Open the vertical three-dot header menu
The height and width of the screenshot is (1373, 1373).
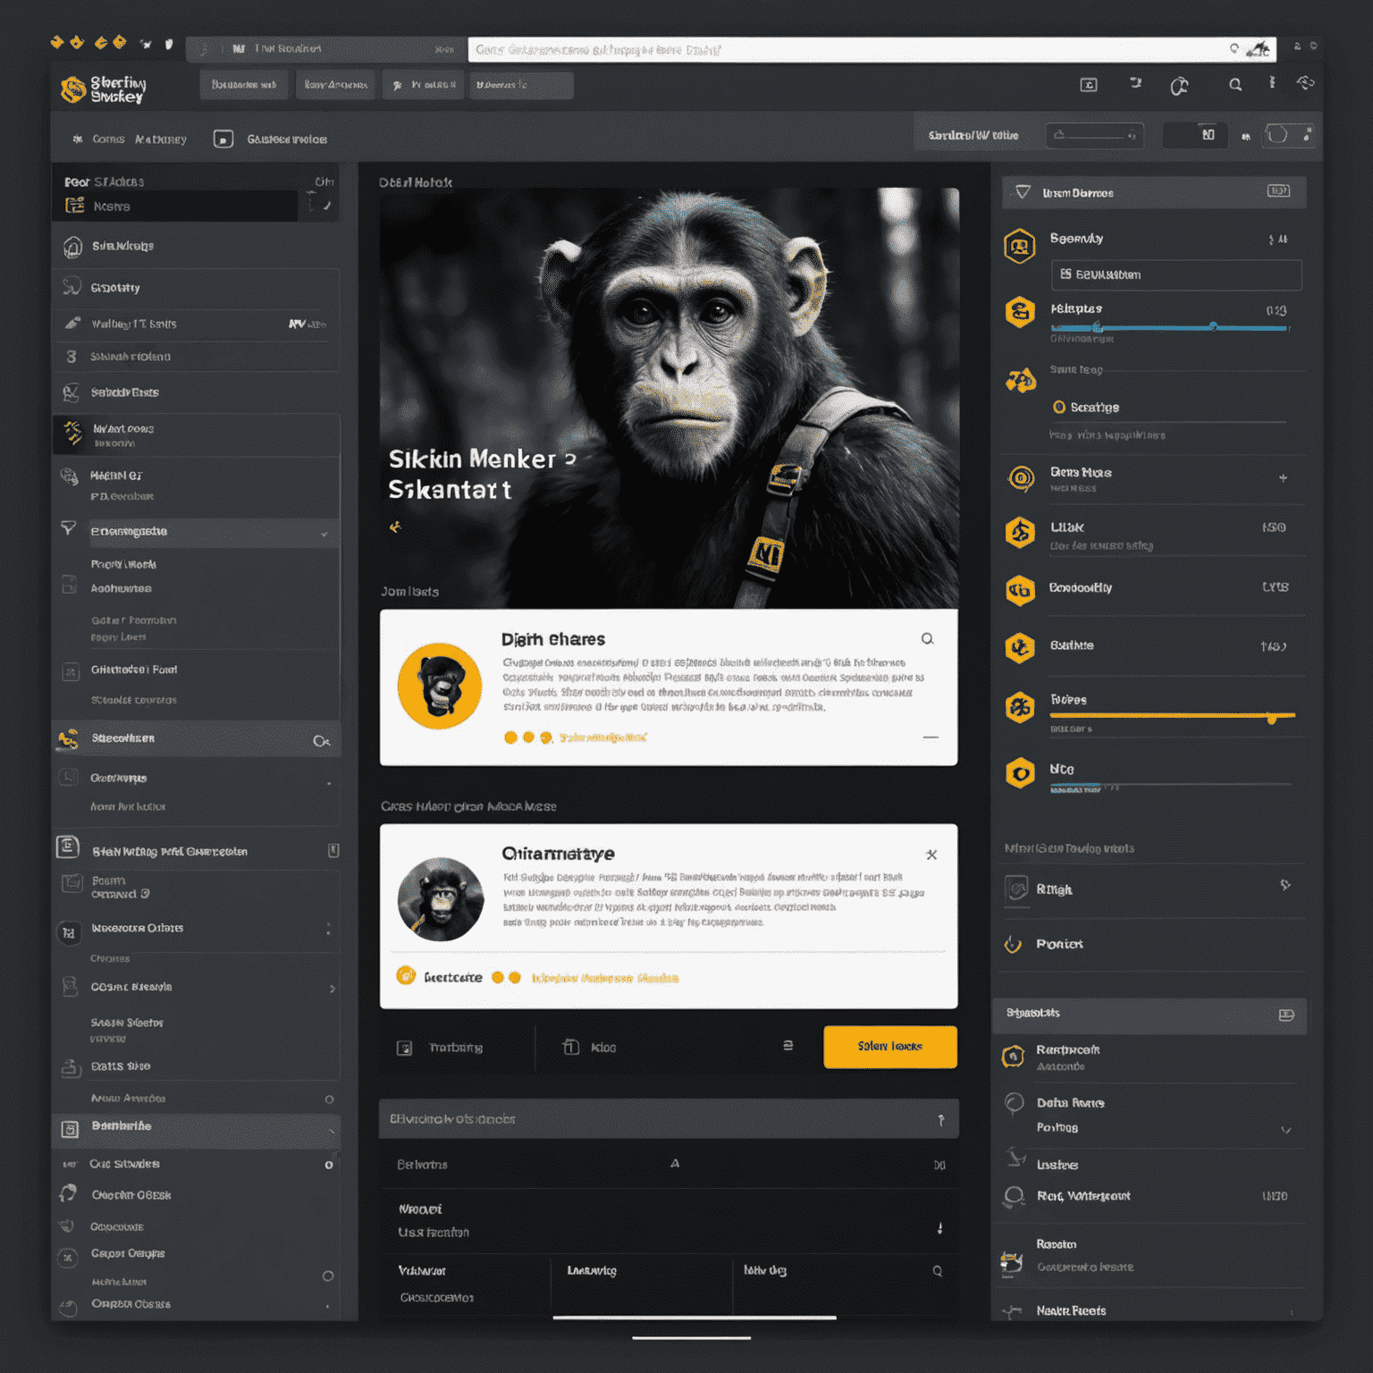1272,82
